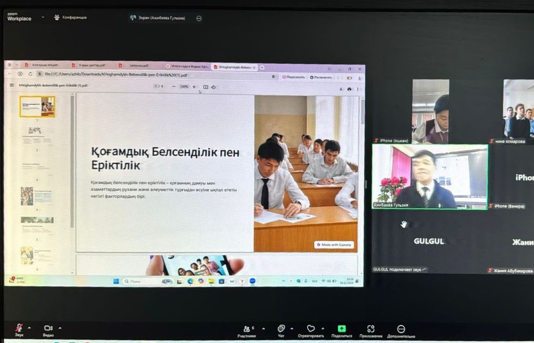This screenshot has width=534, height=343.
Task: Open PDF viewer more options menu
Action: [x=358, y=89]
